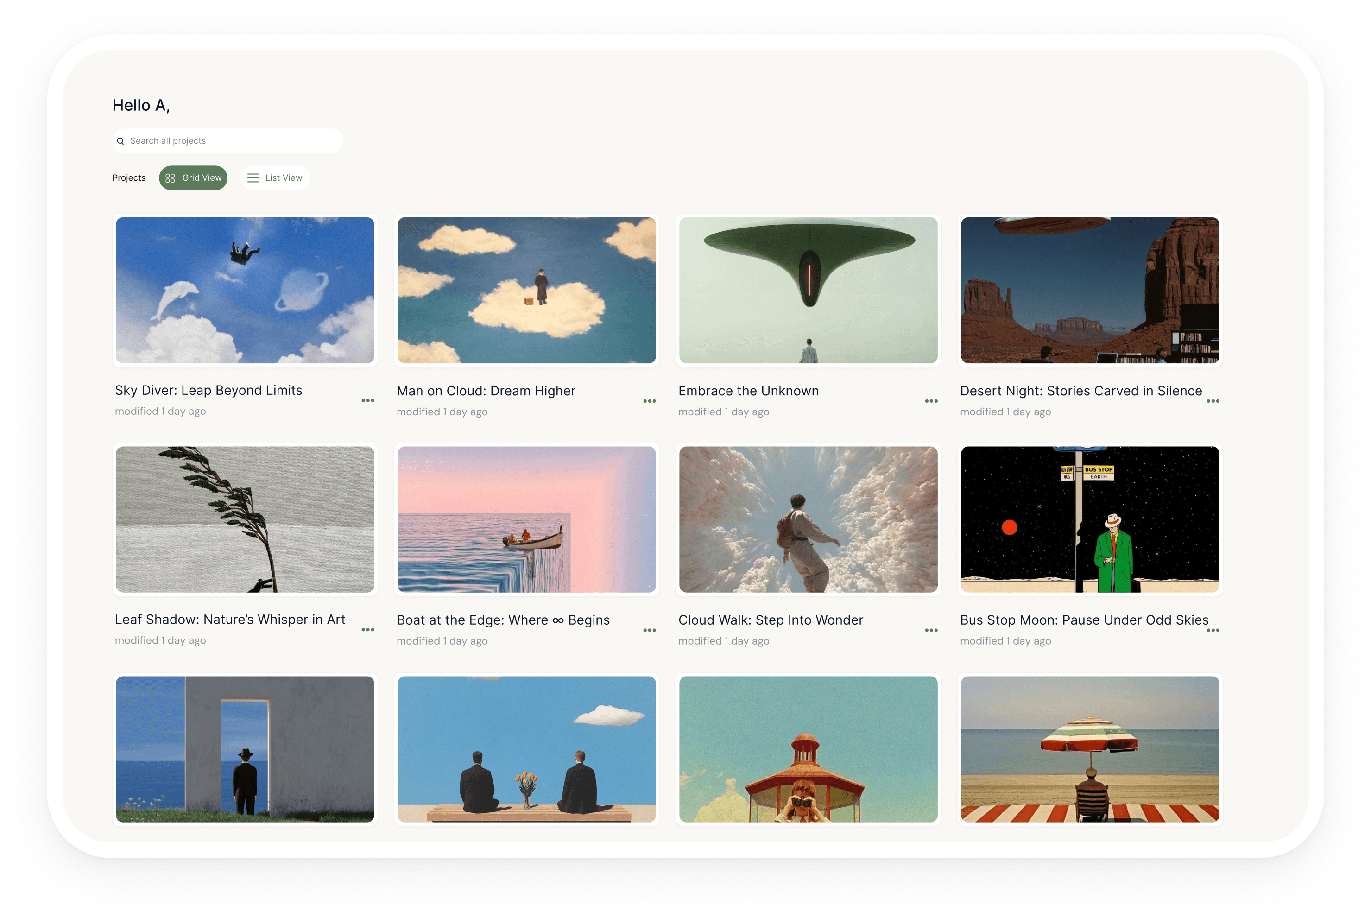Click title Boat at the Edge: Where ∞ Begins
This screenshot has width=1371, height=918.
coord(503,620)
